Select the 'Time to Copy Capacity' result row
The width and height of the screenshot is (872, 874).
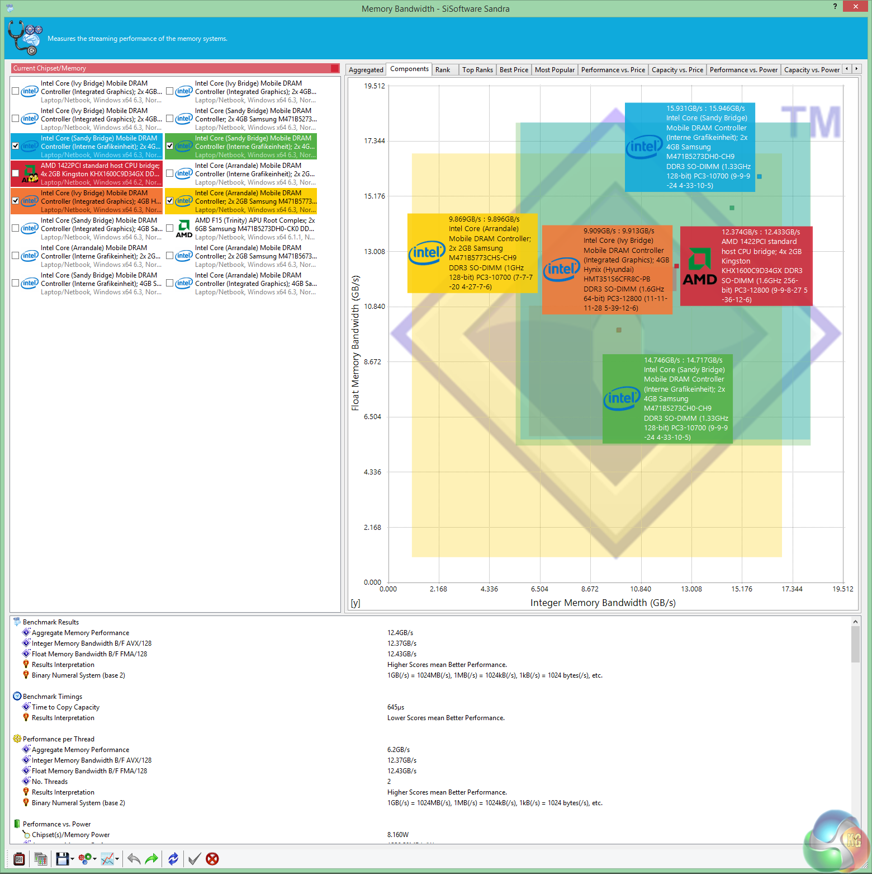click(x=430, y=707)
